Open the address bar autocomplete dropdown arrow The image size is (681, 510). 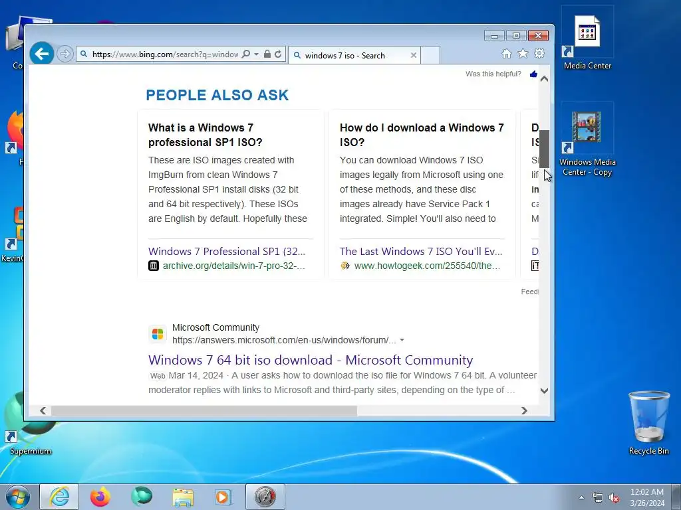pyautogui.click(x=256, y=54)
